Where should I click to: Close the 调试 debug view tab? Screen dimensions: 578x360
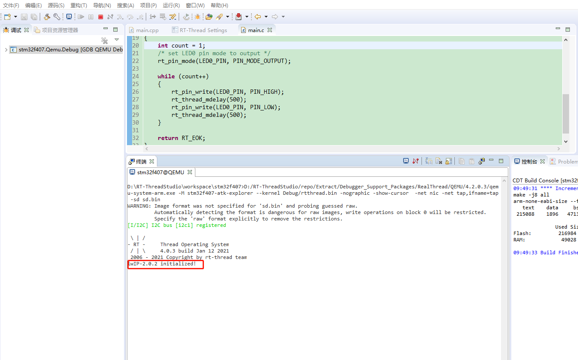27,30
